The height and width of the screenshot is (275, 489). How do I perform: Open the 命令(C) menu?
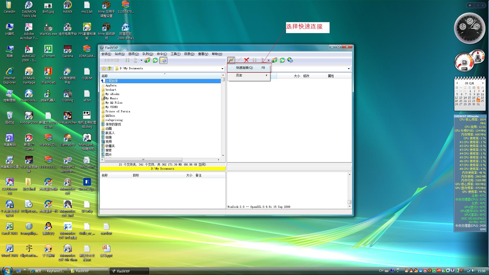162,54
